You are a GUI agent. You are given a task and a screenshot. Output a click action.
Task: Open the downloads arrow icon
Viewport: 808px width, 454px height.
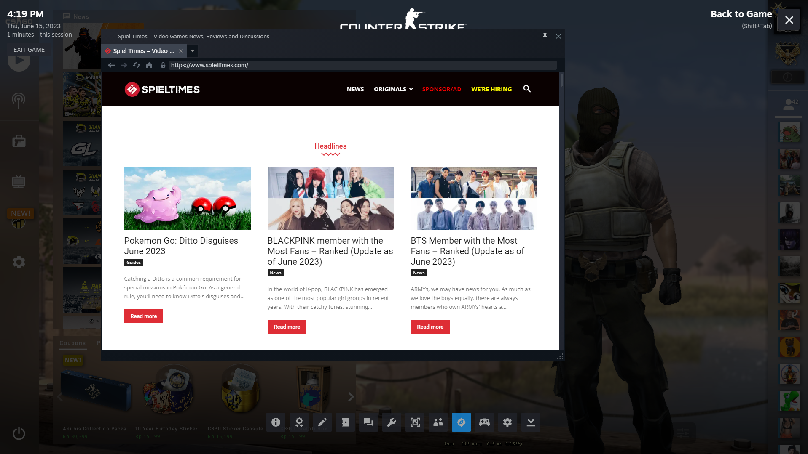pyautogui.click(x=531, y=422)
